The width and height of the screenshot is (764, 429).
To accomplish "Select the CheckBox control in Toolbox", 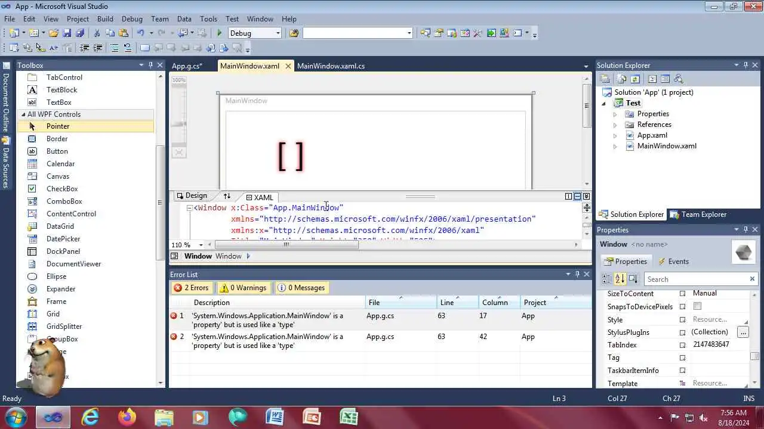I will pyautogui.click(x=62, y=189).
